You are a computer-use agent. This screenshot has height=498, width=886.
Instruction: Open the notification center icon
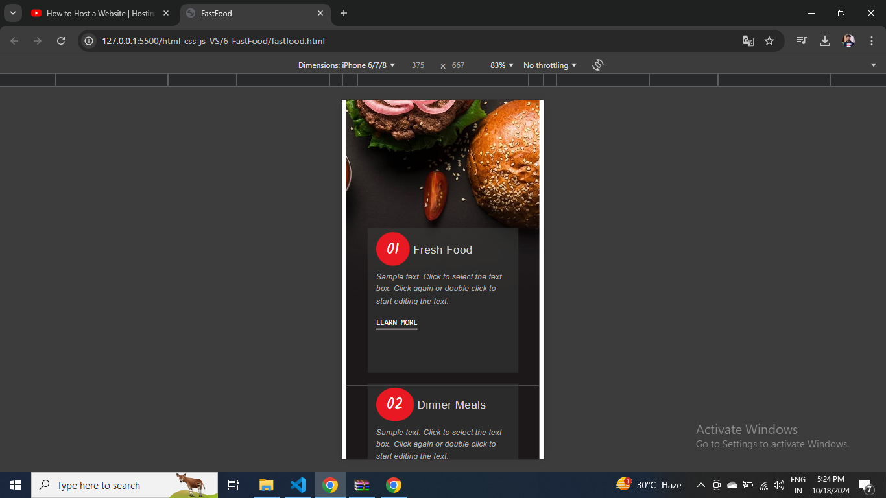pyautogui.click(x=865, y=485)
